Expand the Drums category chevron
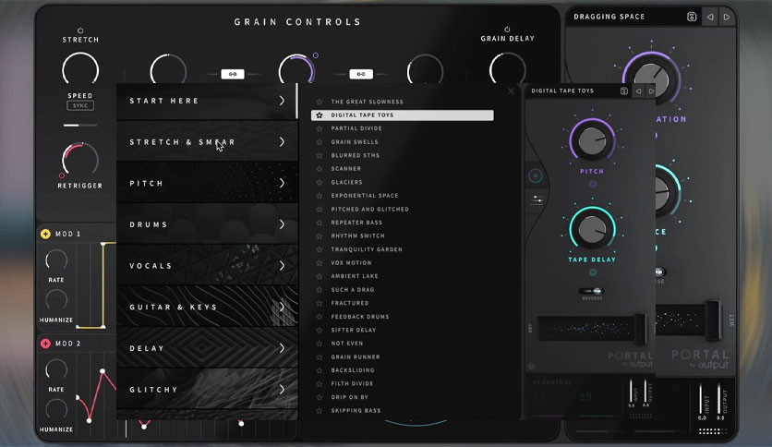 282,224
